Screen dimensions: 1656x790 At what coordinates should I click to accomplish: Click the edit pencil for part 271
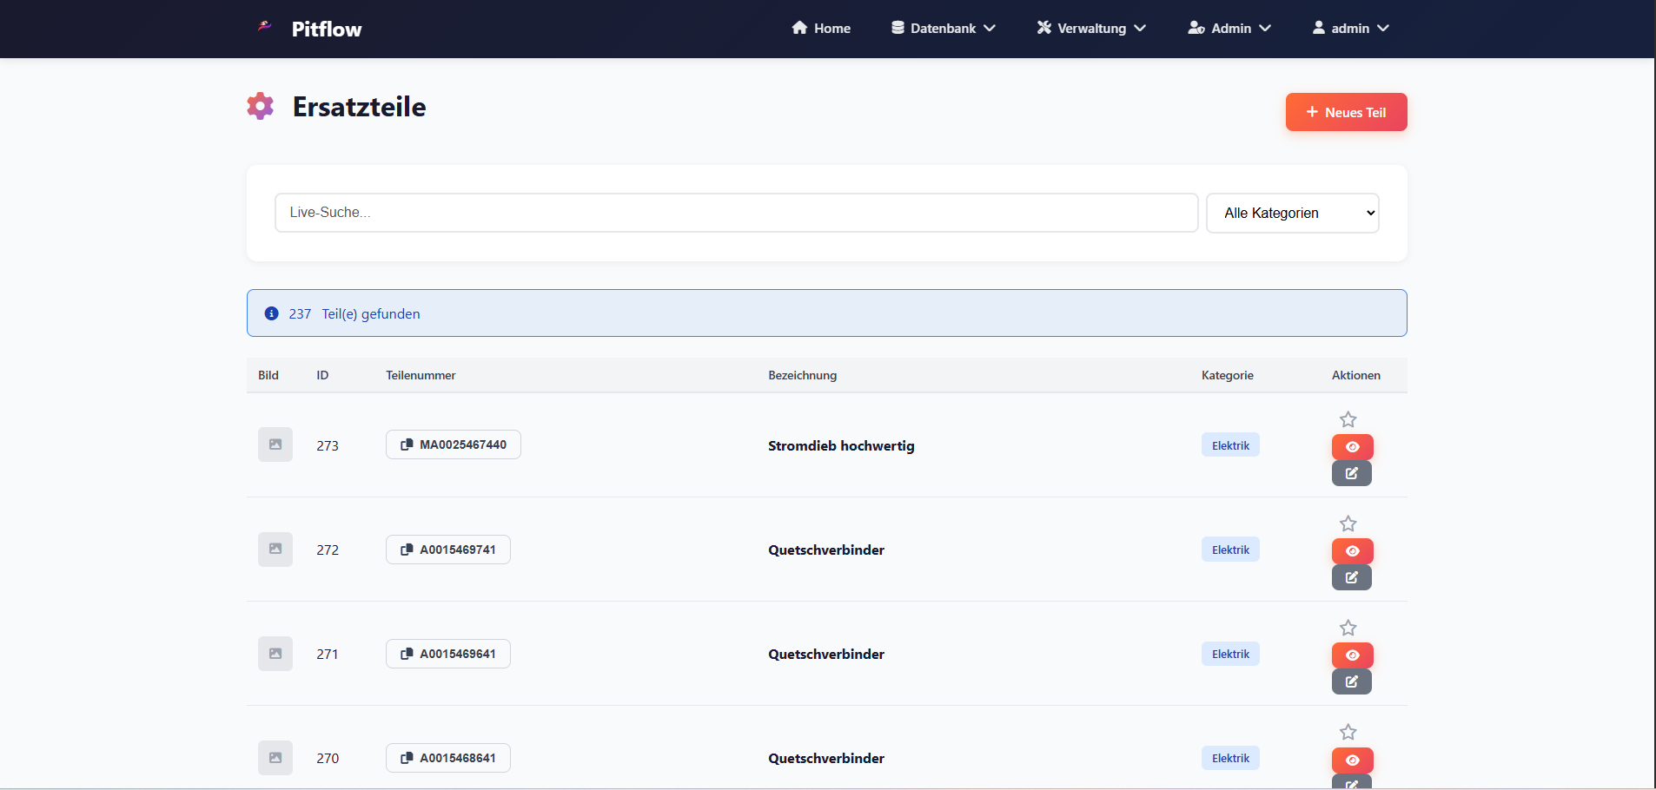coord(1351,681)
